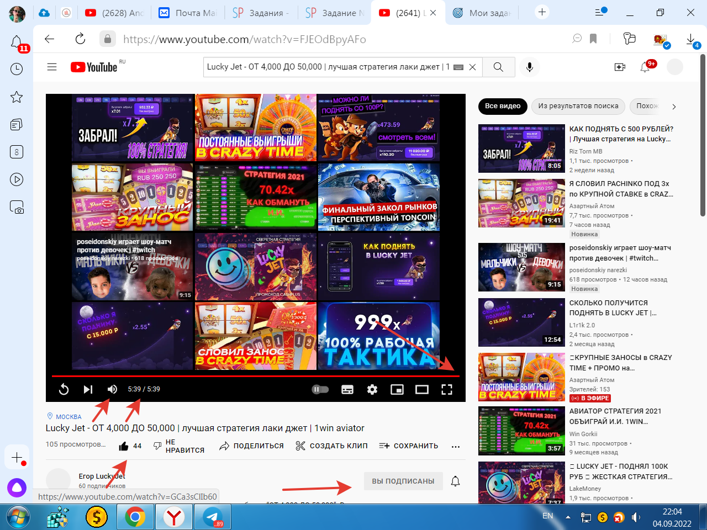Select endscreen tile КАК ПОДНЯТЬ В LUCKY JET
Image resolution: width=707 pixels, height=530 pixels.
click(379, 267)
